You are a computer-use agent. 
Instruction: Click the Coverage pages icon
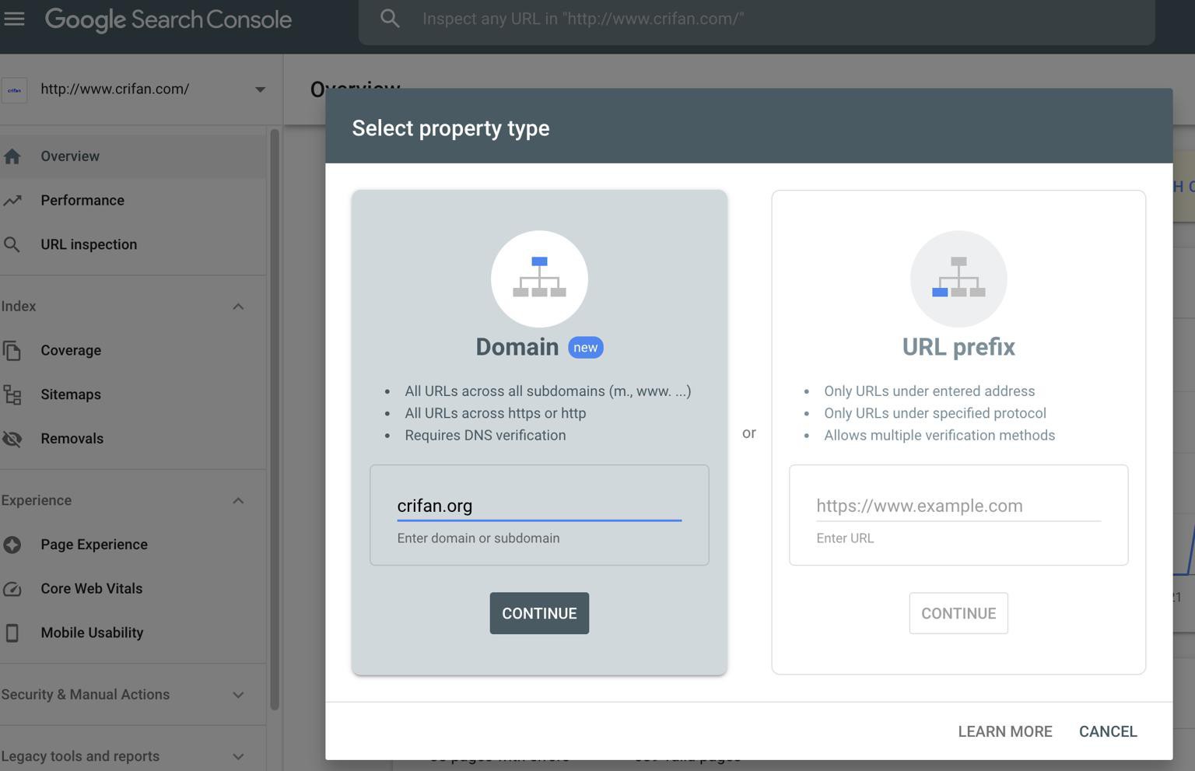click(12, 351)
